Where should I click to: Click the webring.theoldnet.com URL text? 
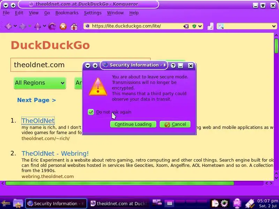(x=47, y=177)
